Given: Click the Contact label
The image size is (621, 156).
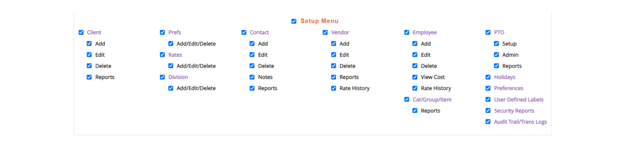Looking at the screenshot, I should click(x=259, y=32).
